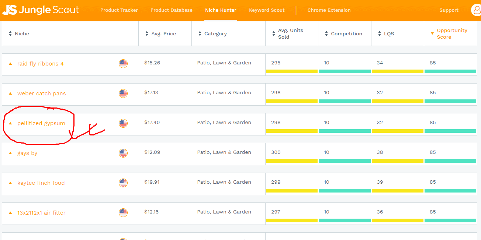Select price $12.09 cell
This screenshot has width=481, height=240.
(x=152, y=152)
